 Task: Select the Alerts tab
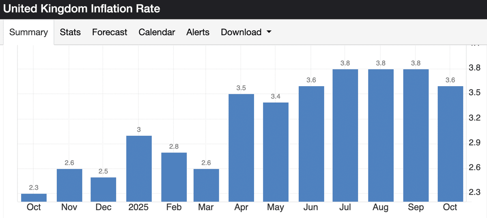[198, 32]
